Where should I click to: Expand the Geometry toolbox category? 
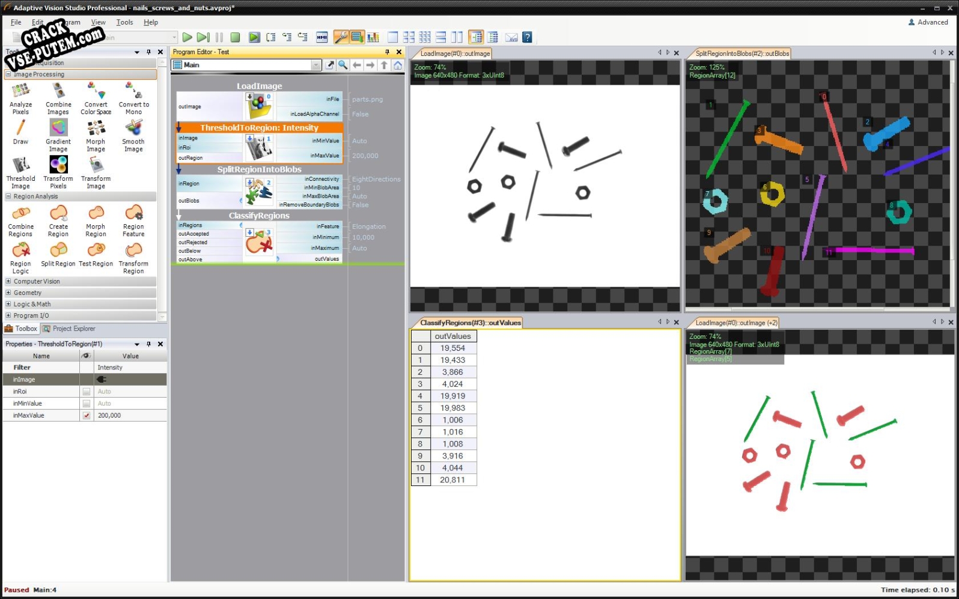8,293
